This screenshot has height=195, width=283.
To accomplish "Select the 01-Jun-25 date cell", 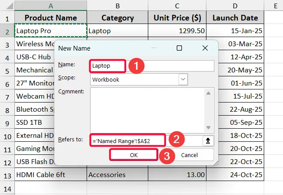I will click(x=241, y=83).
